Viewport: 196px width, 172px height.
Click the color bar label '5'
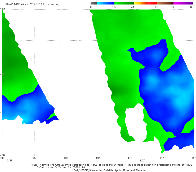(x=97, y=7)
